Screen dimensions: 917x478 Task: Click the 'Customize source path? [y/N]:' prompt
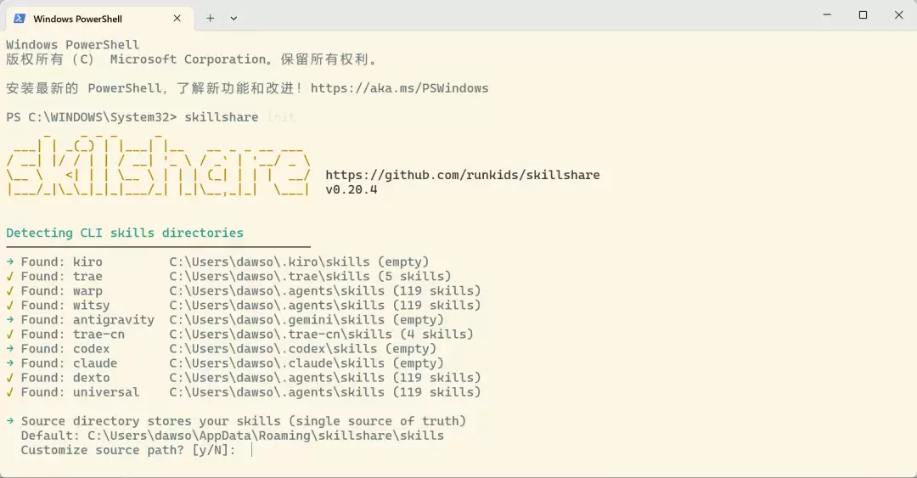tap(128, 451)
